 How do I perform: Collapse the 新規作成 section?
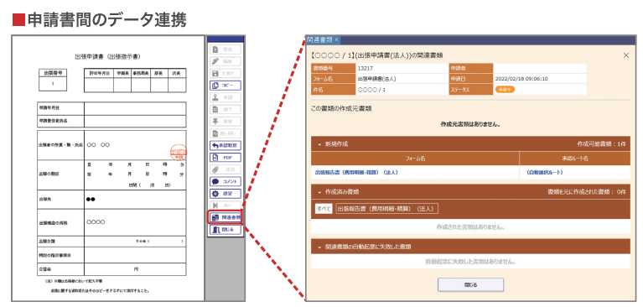(320, 144)
